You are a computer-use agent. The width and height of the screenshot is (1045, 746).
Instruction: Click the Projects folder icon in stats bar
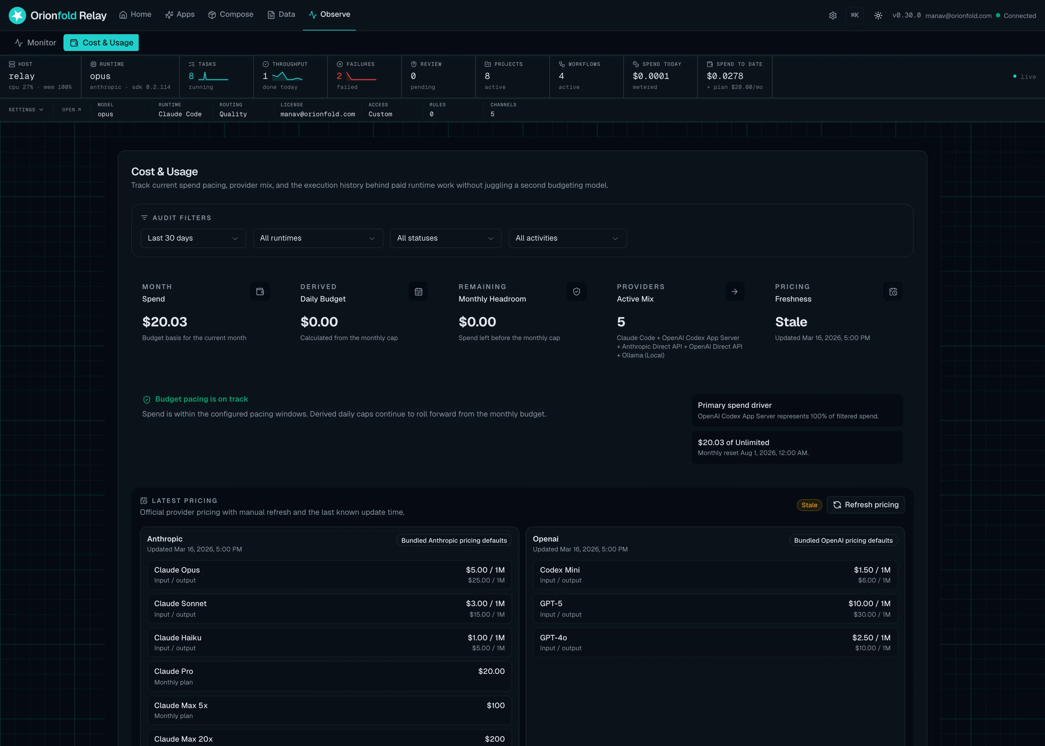[488, 64]
